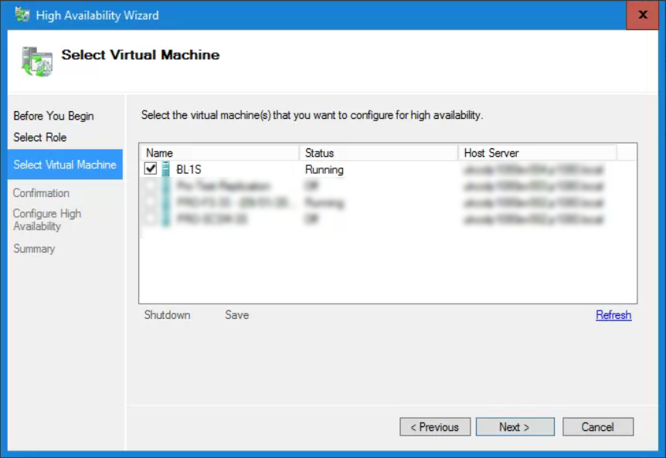The height and width of the screenshot is (458, 666).
Task: Click the VM icon next to BL1S
Action: pyautogui.click(x=165, y=169)
